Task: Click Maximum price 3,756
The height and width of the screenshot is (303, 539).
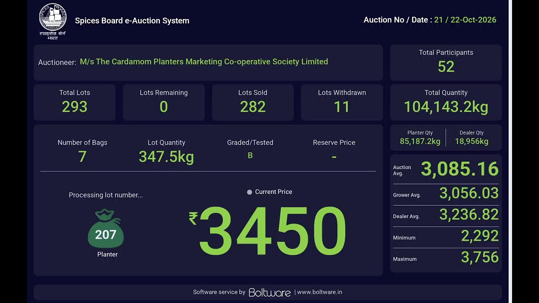Action: pos(480,257)
